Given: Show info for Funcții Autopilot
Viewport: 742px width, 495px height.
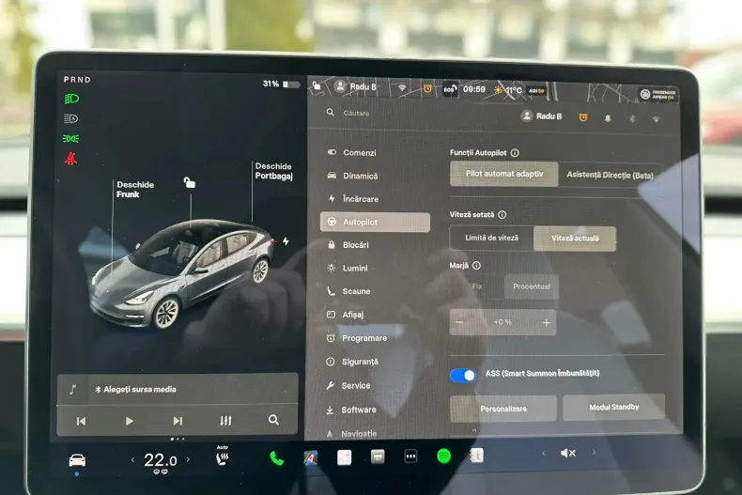Looking at the screenshot, I should (x=515, y=153).
